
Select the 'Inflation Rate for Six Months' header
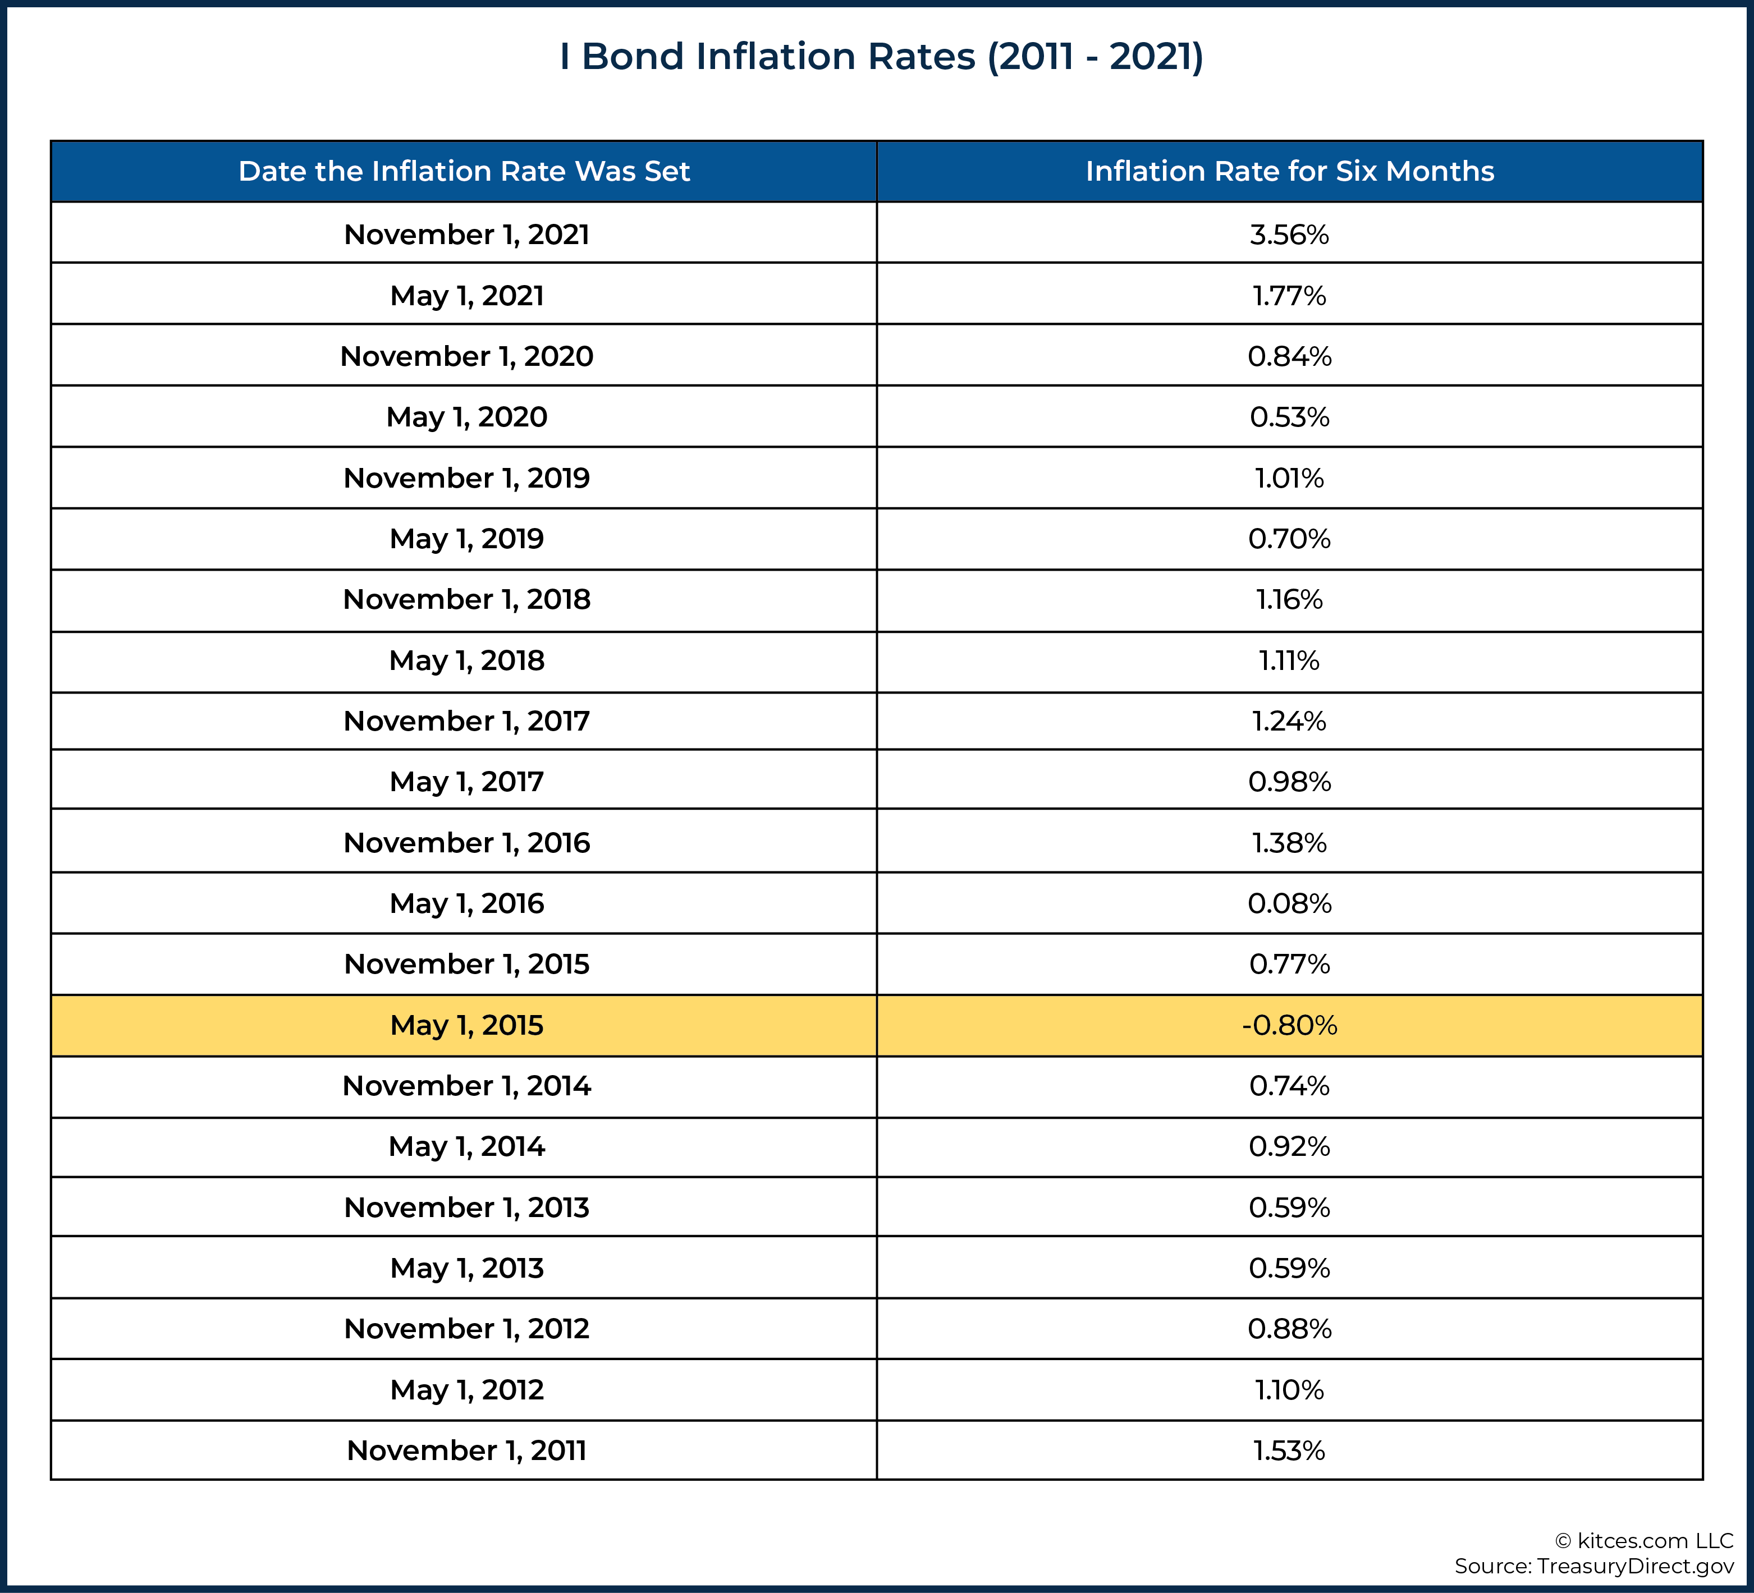[x=1289, y=171]
